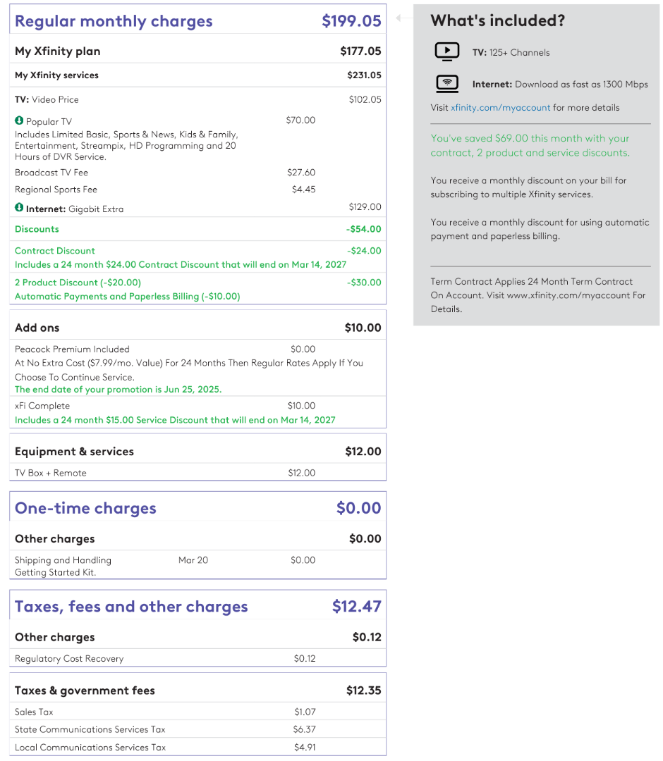The width and height of the screenshot is (663, 761).
Task: Select the green Discounts heading
Action: click(37, 229)
